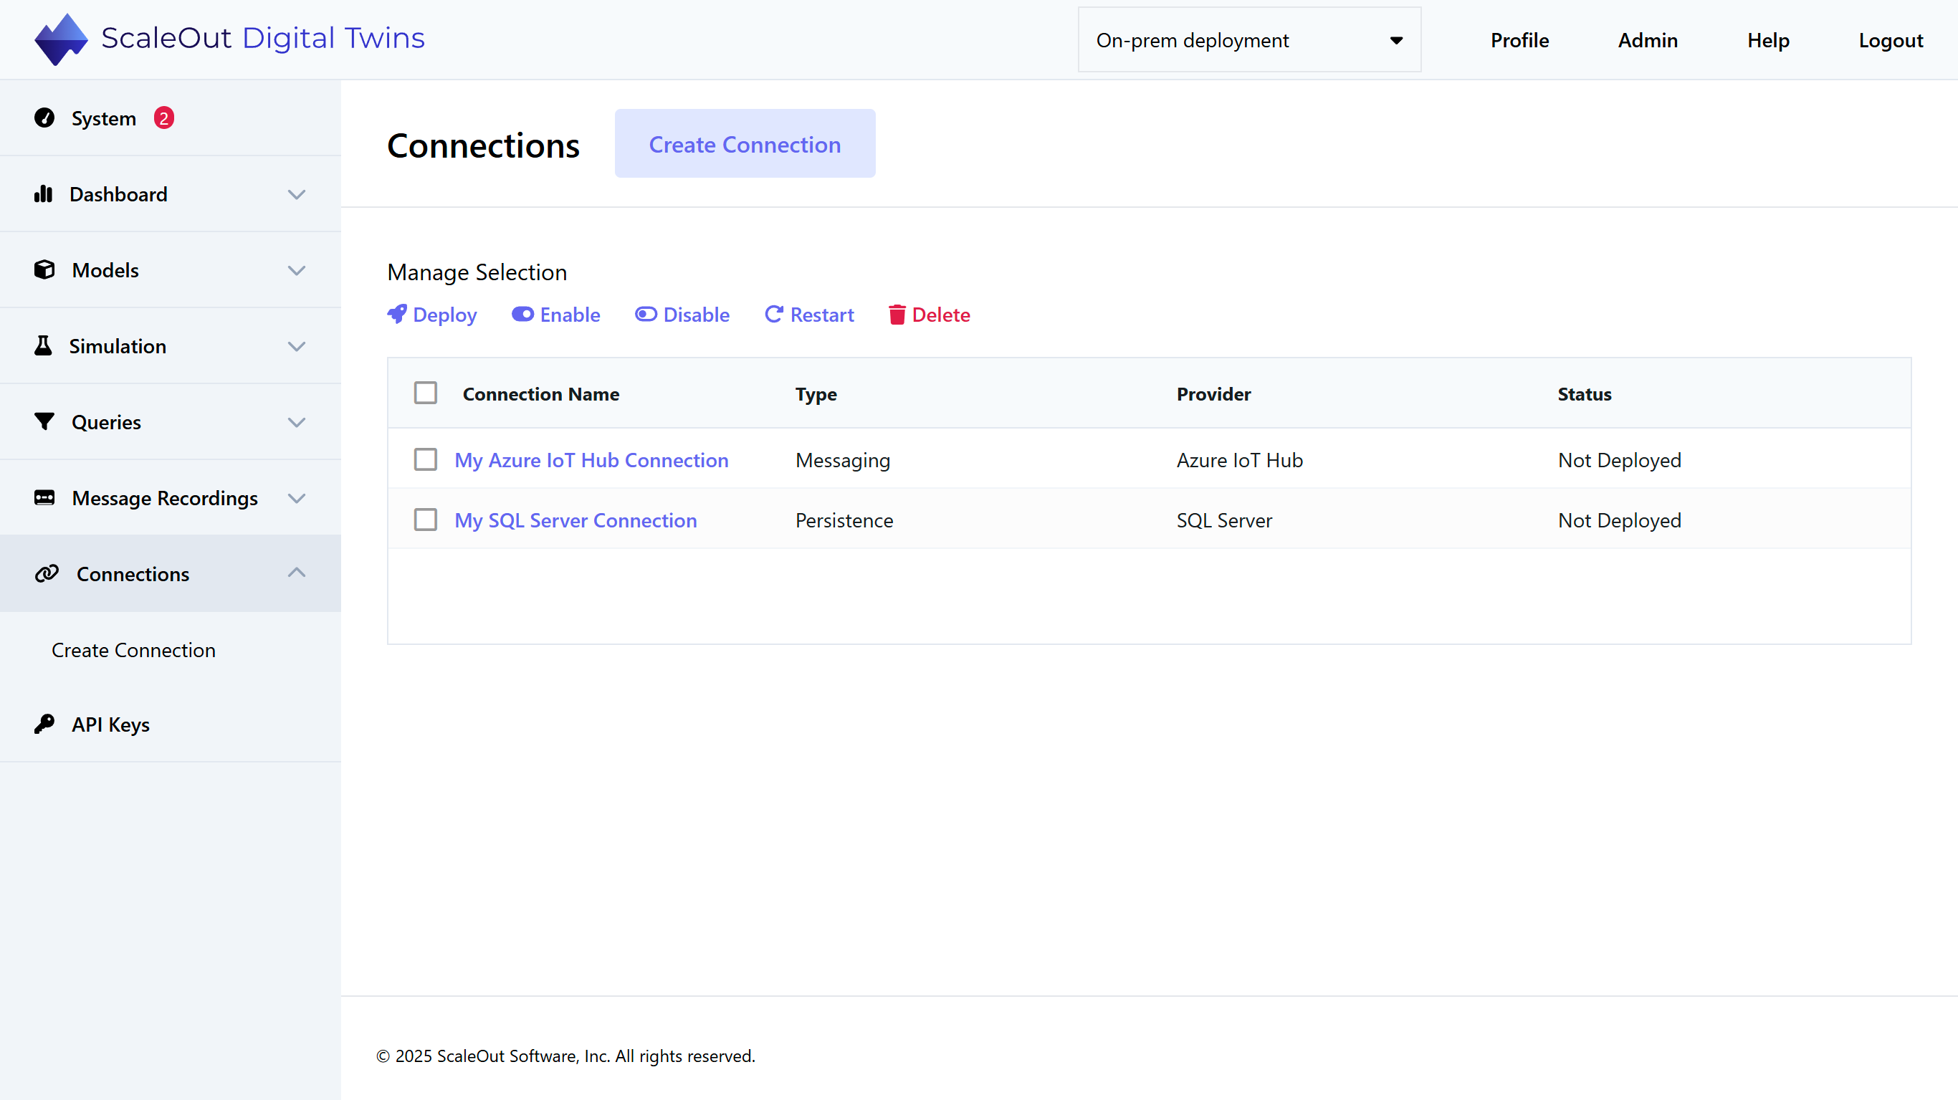
Task: Click the red notification badge showing 2
Action: [163, 118]
